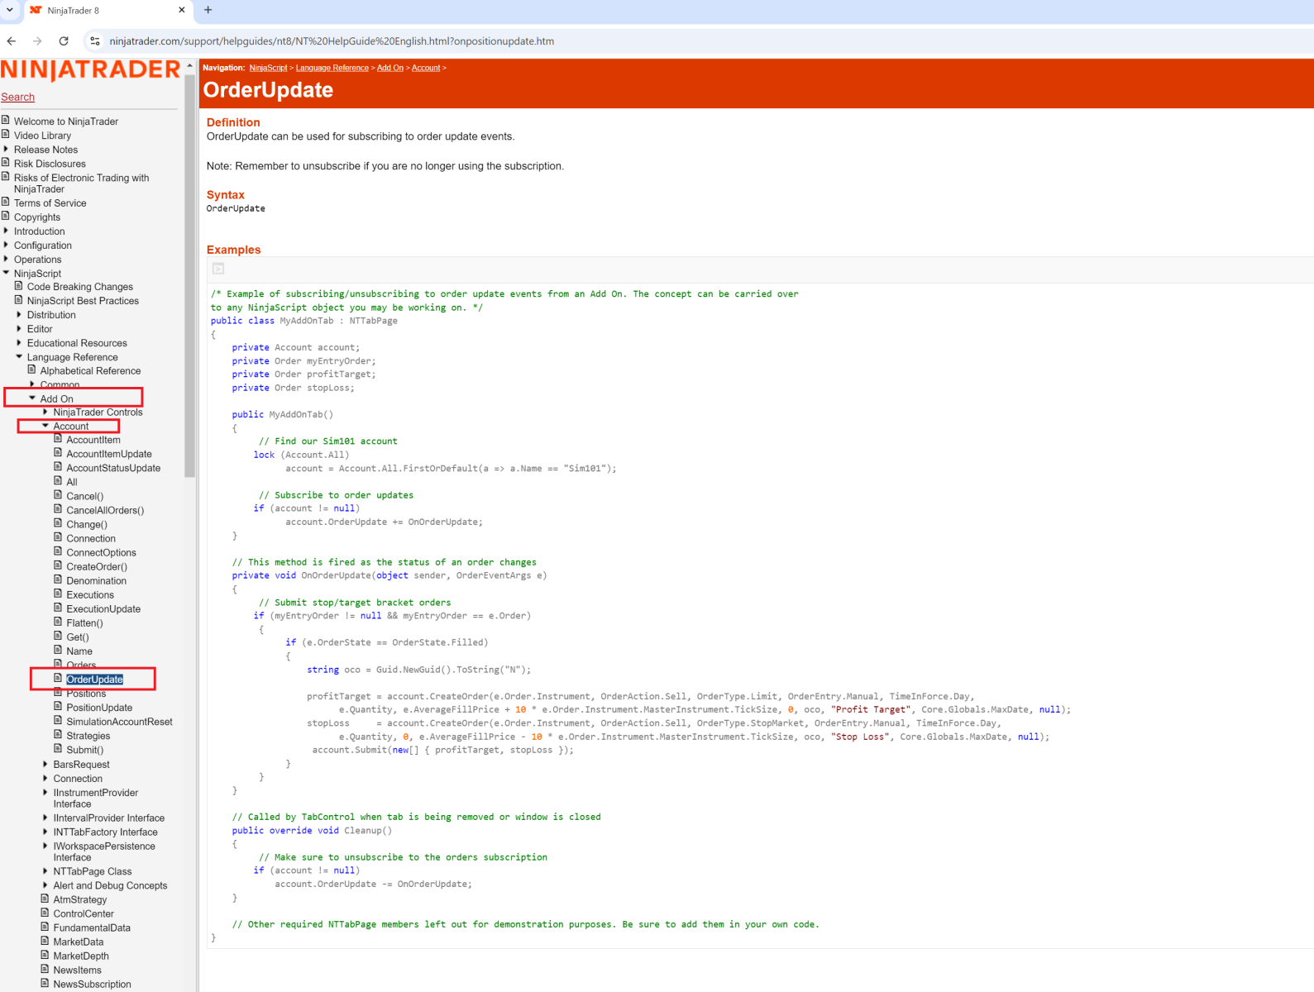Click the page icon beside Copyrights
Viewport: 1314px width, 992px height.
[x=6, y=217]
